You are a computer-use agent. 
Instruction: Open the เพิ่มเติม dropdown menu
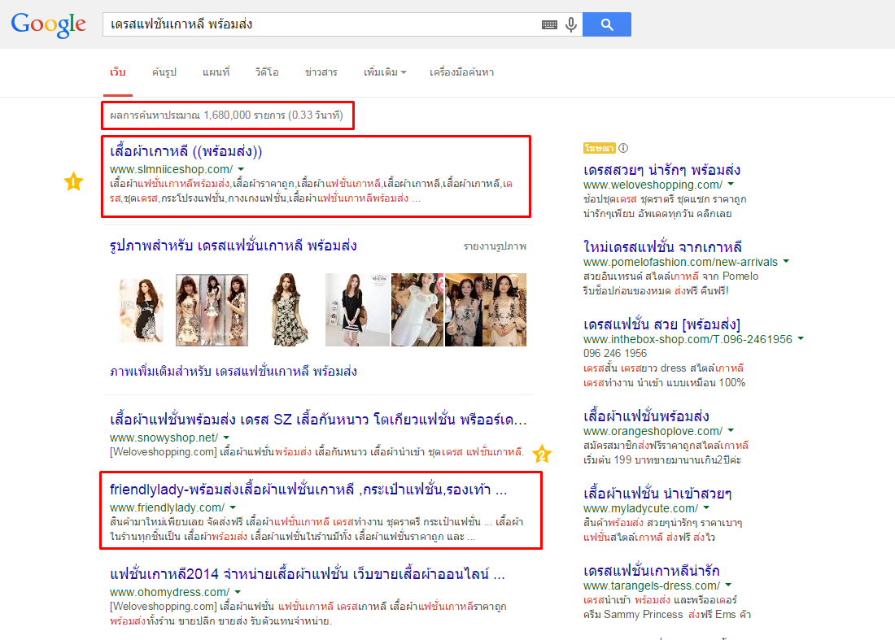click(x=385, y=72)
